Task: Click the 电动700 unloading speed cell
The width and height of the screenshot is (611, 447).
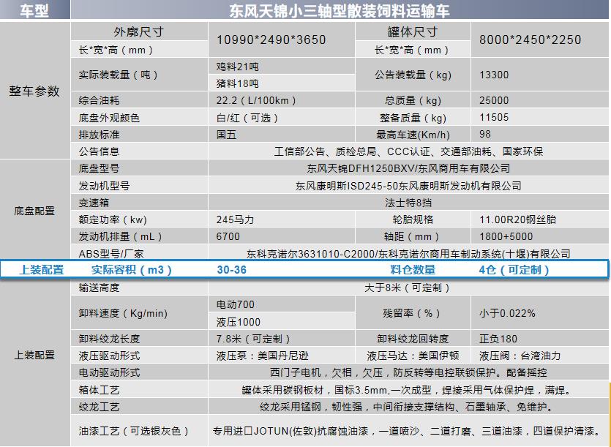Action: pos(236,304)
